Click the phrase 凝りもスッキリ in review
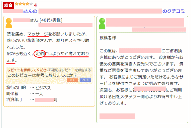 point(70,41)
